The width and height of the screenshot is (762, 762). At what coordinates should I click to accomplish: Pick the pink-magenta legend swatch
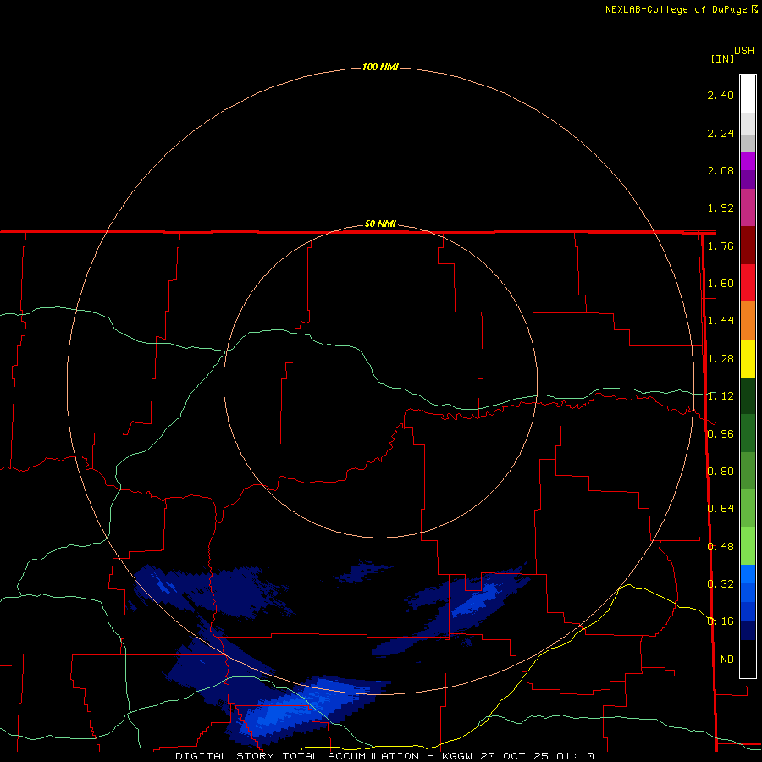click(748, 207)
